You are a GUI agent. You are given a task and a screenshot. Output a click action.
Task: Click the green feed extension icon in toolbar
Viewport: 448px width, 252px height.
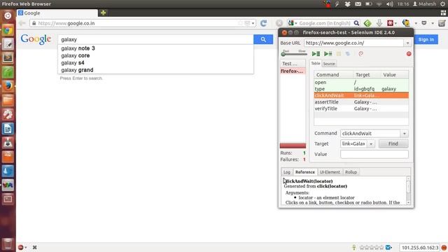[367, 23]
